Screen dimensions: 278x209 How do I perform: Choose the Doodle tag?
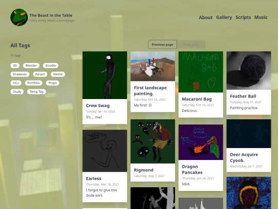(50, 66)
